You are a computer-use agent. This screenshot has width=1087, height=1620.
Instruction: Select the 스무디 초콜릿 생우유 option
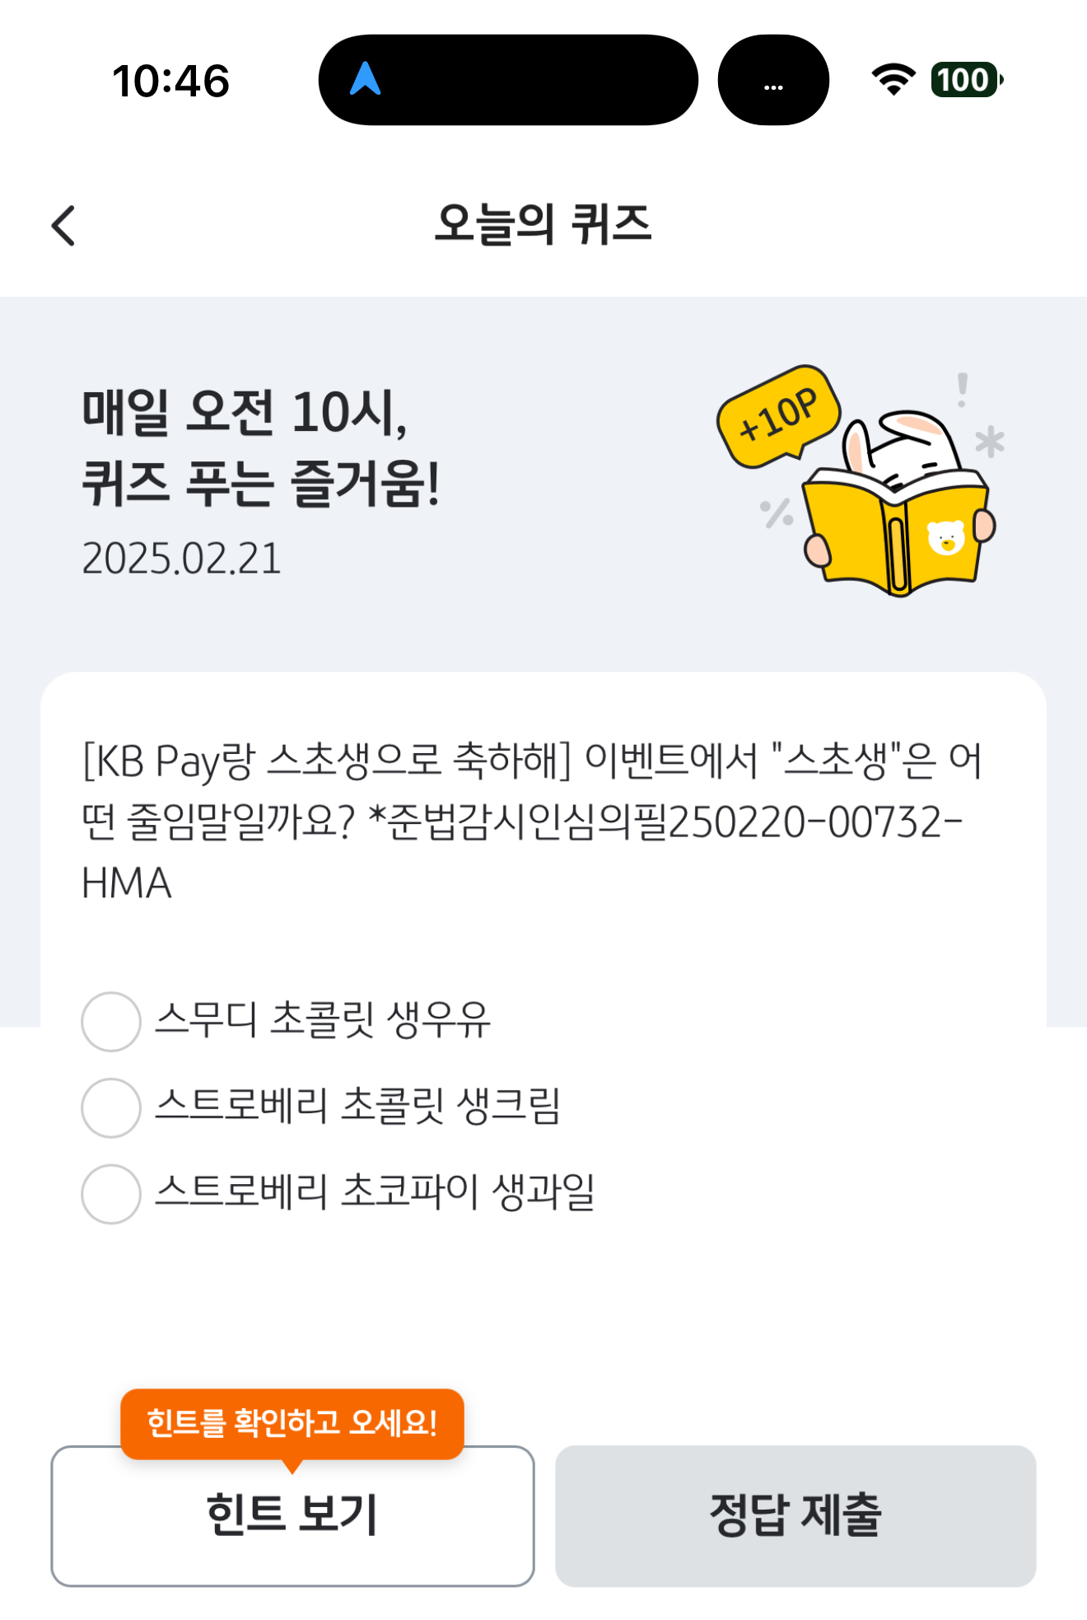(x=286, y=1021)
